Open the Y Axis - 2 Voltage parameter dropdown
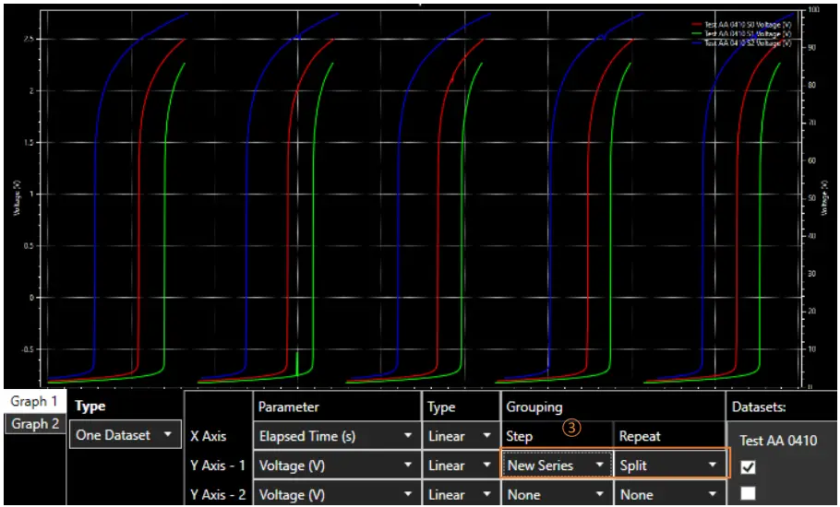Viewport: 840px width, 507px height. [x=336, y=495]
